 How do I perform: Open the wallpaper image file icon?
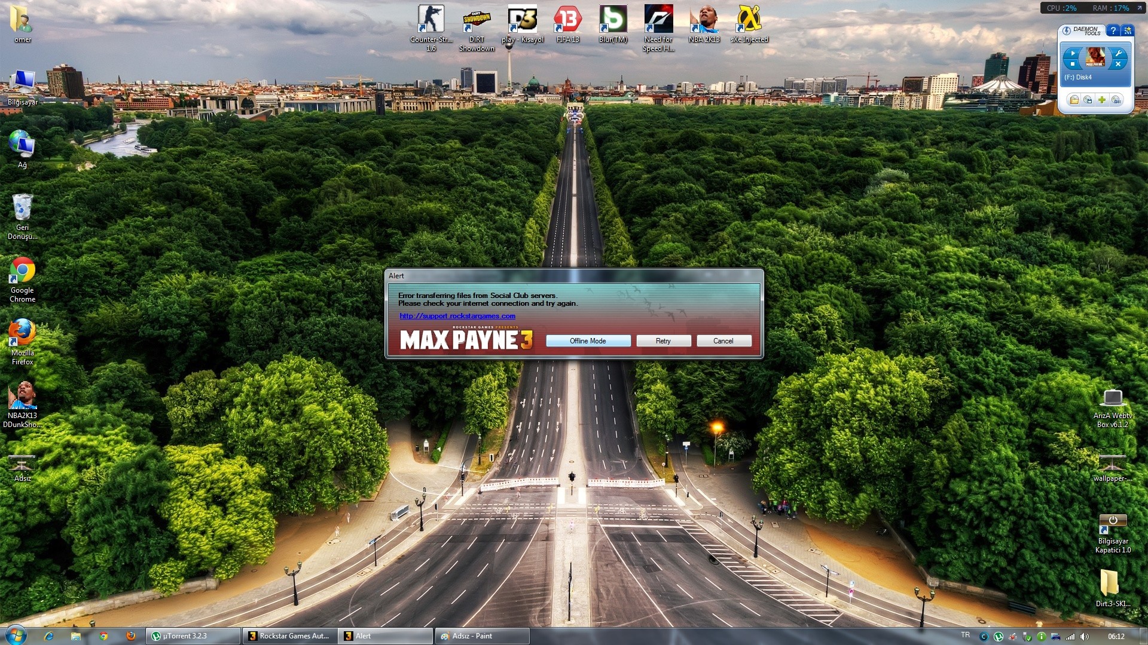(x=1113, y=468)
